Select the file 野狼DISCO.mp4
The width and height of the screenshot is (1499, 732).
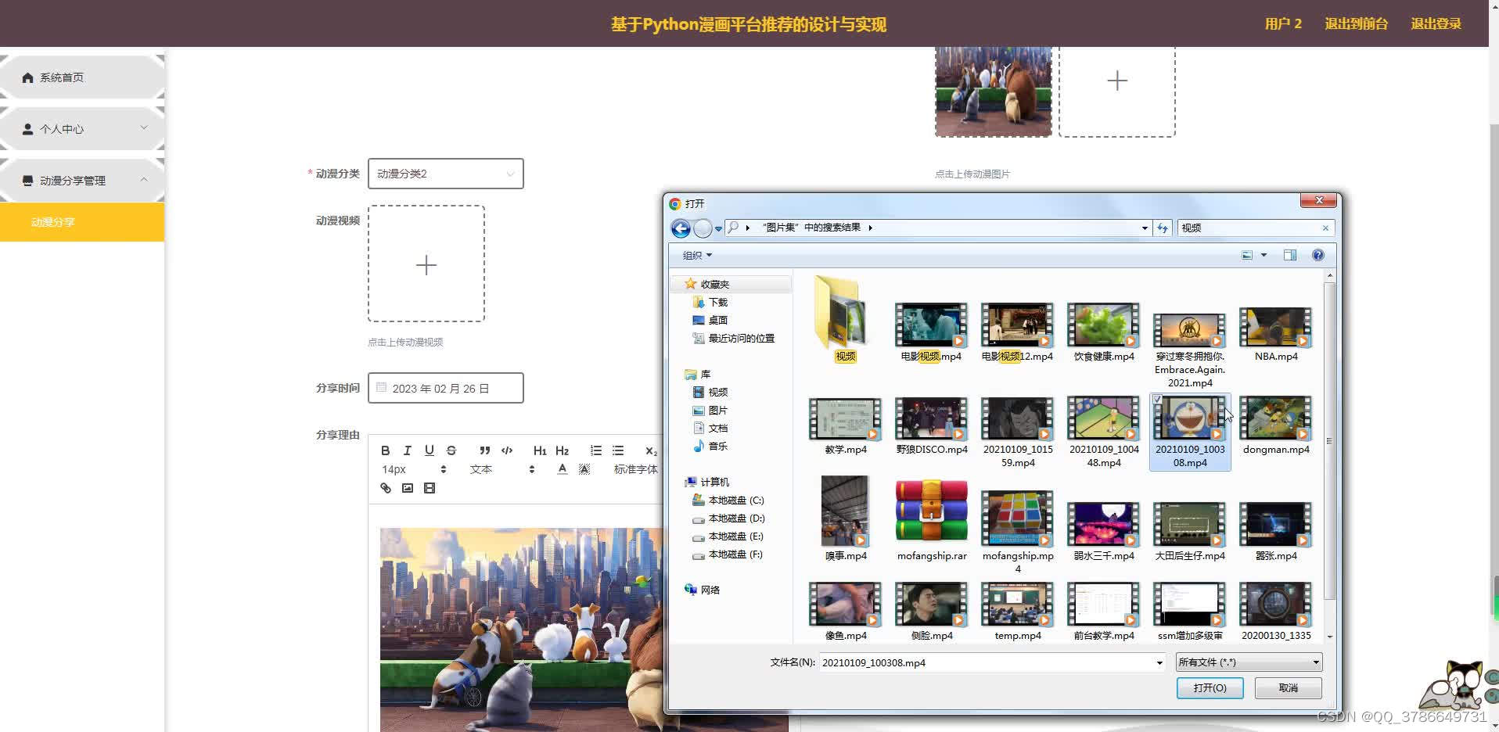pyautogui.click(x=931, y=426)
